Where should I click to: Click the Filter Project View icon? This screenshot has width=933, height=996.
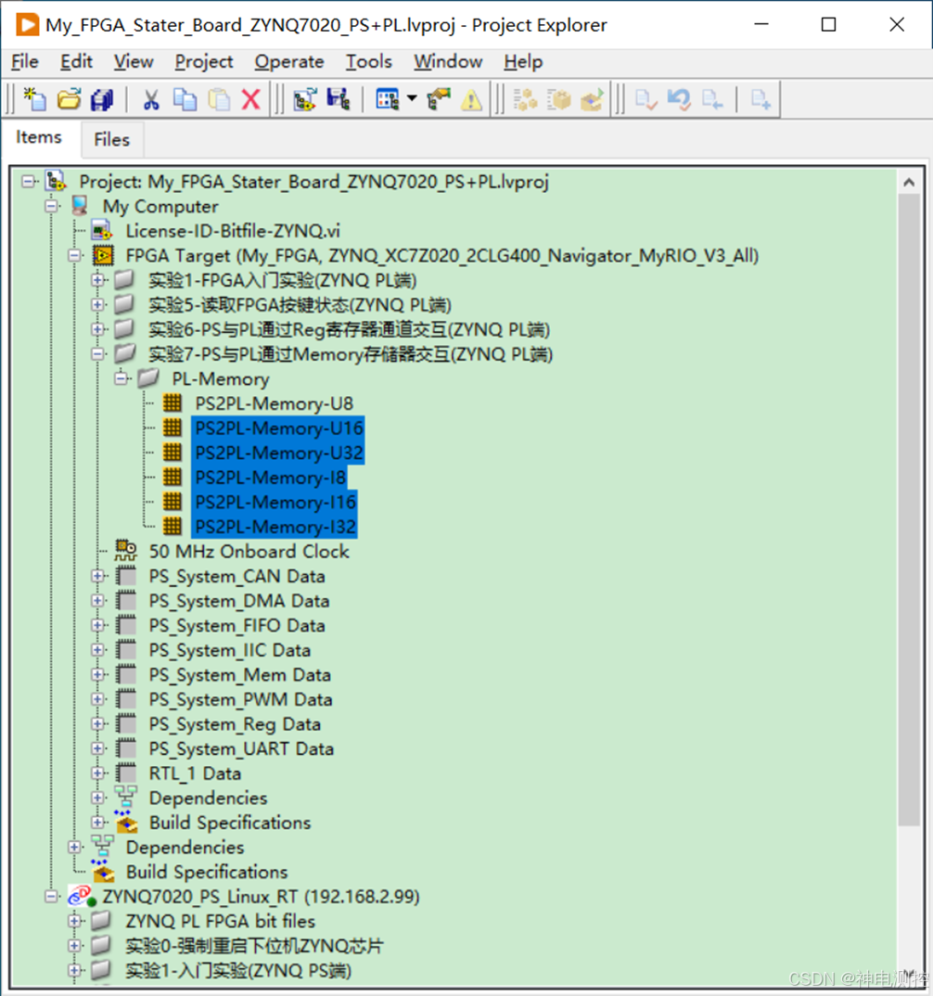click(388, 100)
